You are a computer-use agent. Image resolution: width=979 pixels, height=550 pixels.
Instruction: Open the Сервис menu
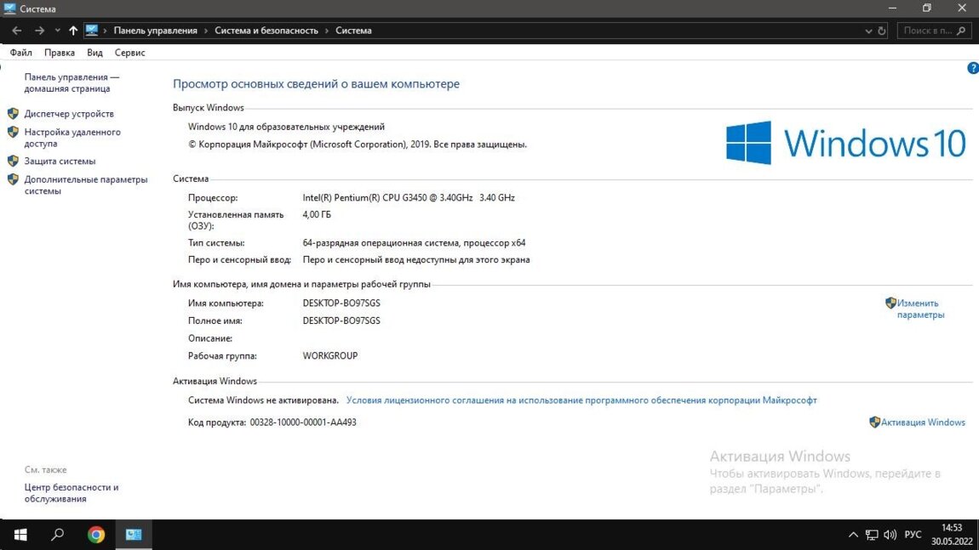coord(130,53)
